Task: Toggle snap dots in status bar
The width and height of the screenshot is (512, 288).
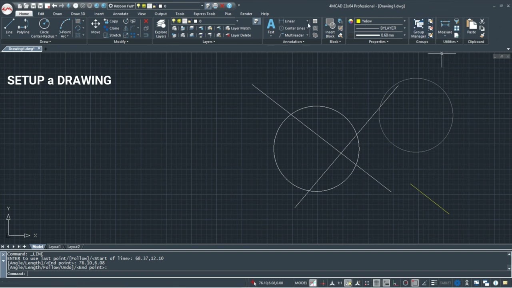Action: (367, 283)
